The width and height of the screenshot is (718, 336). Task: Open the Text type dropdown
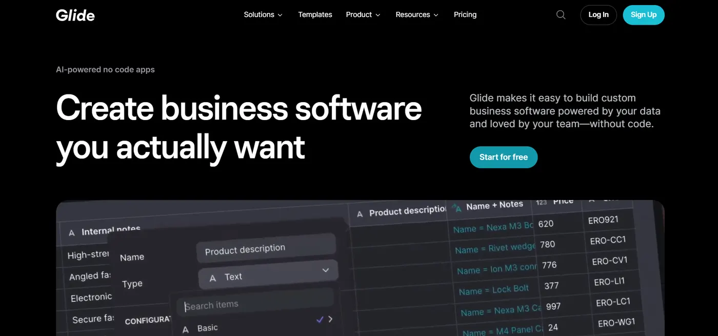pos(268,274)
